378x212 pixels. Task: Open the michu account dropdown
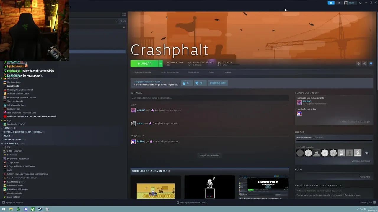coord(350,3)
